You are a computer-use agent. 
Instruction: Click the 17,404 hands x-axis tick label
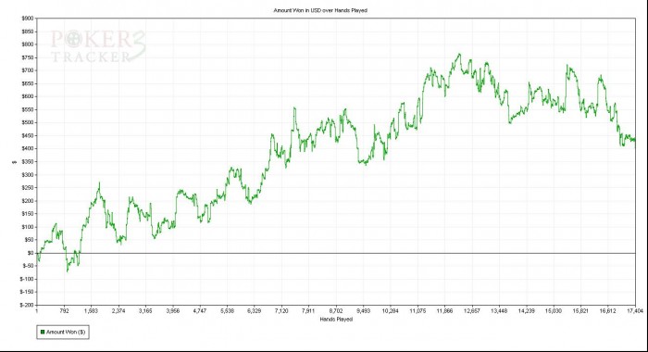coord(635,311)
